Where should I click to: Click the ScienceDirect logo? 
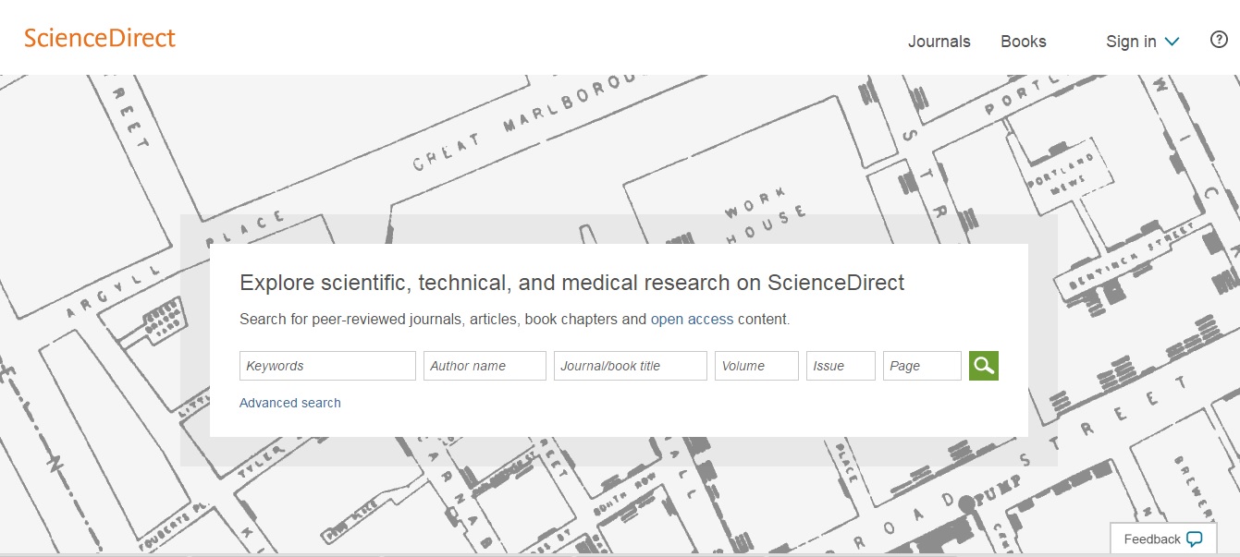100,38
